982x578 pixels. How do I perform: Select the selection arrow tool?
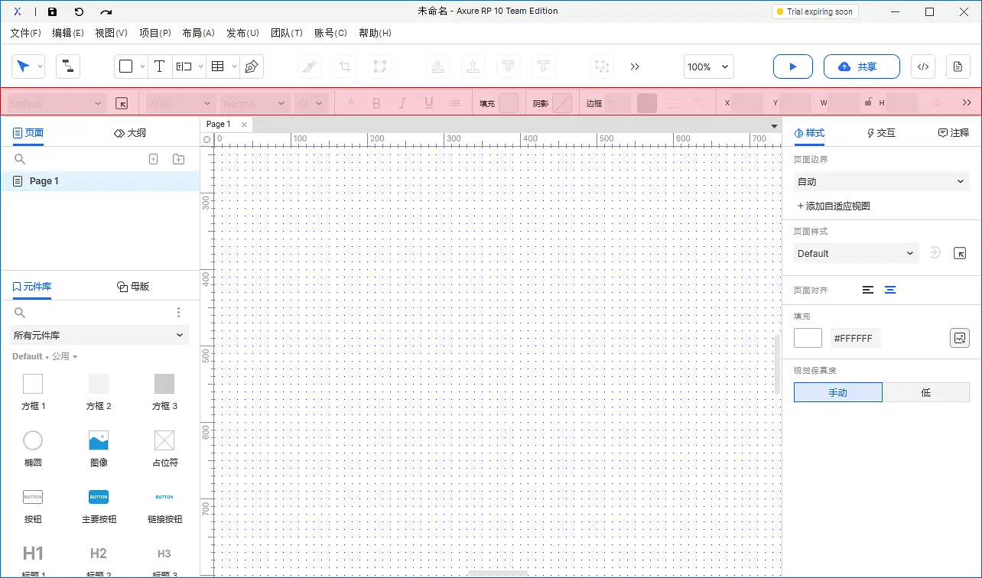[x=23, y=67]
